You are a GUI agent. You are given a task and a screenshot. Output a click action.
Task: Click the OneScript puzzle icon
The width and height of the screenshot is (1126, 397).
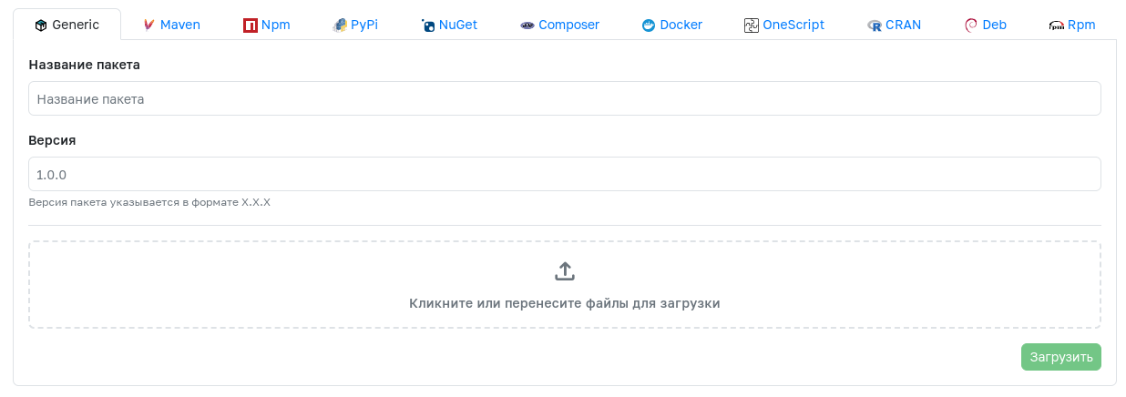[x=752, y=25]
